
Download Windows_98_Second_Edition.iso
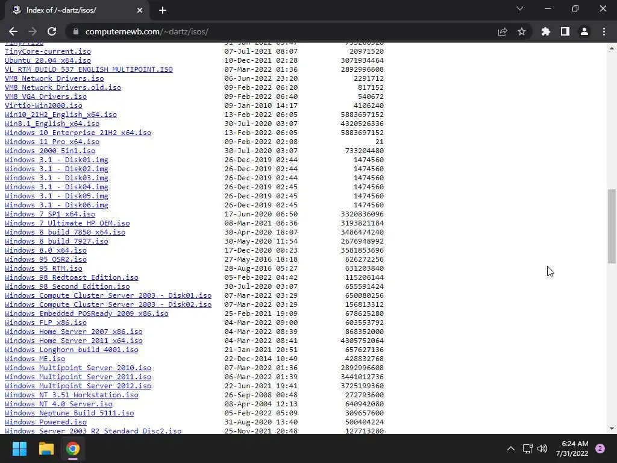pyautogui.click(x=67, y=286)
